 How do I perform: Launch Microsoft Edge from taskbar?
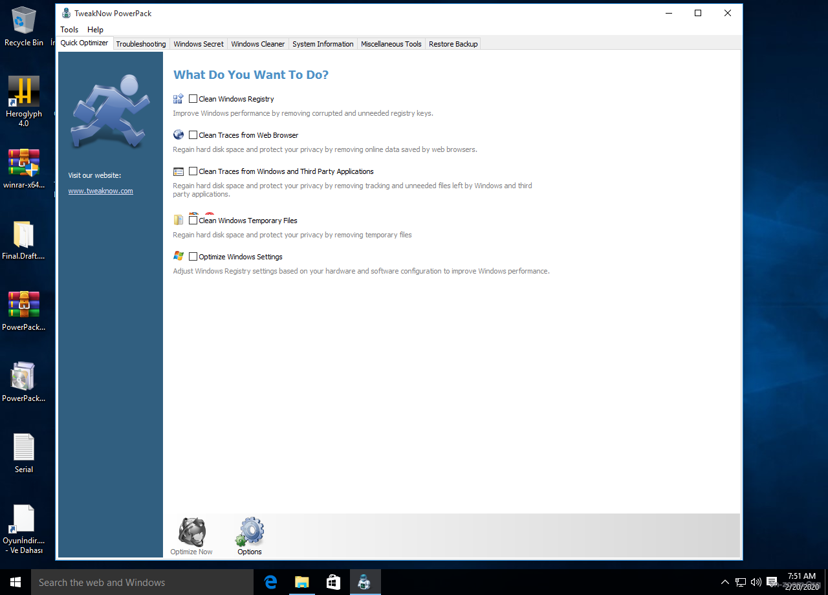pyautogui.click(x=270, y=582)
